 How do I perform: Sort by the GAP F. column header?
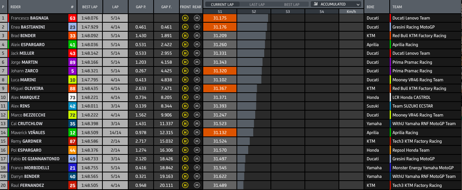(167, 7)
